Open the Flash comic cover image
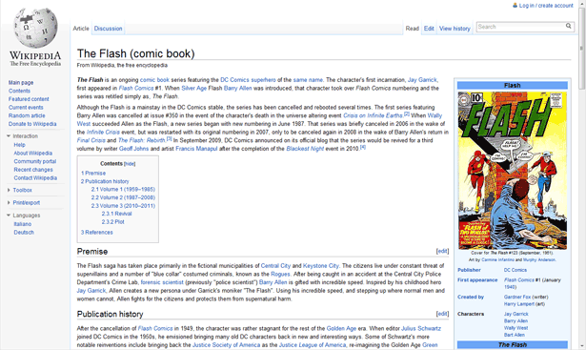The image size is (586, 350). (512, 171)
